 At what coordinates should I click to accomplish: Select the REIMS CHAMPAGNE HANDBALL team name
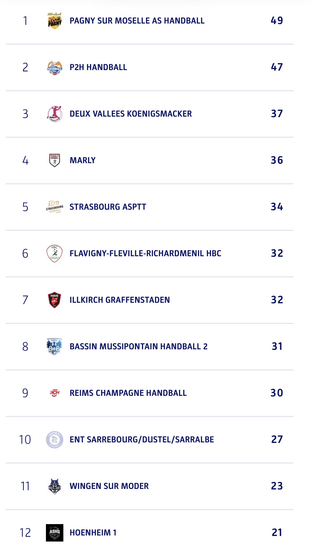128,393
